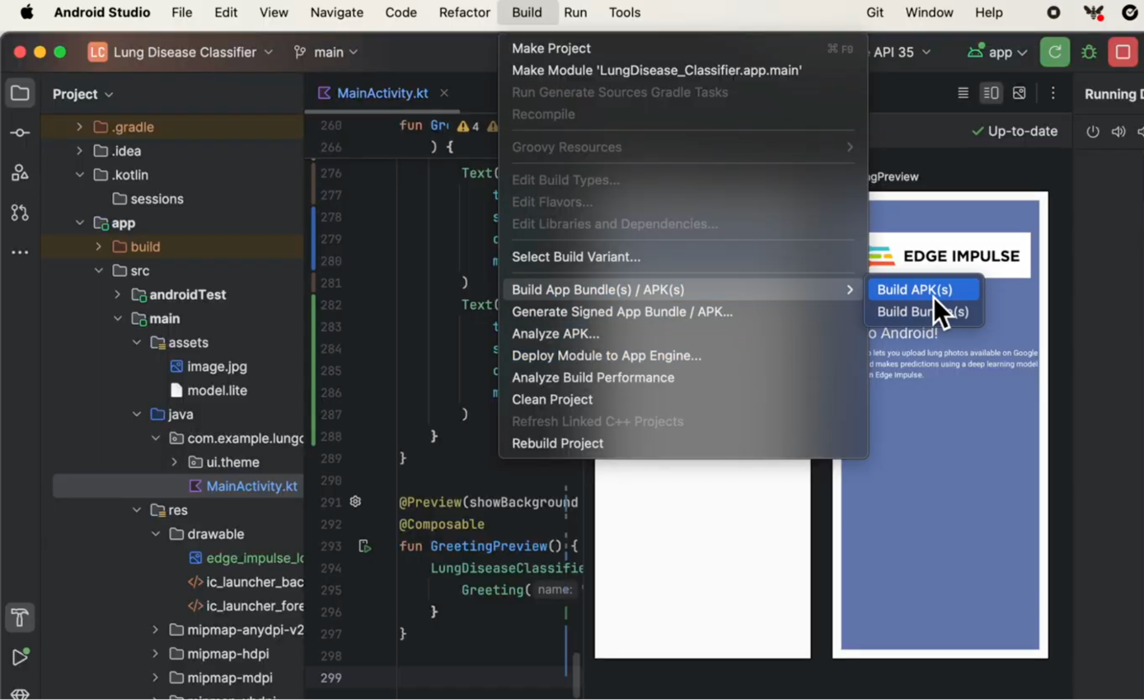Close the MainActivity.kt editor tab
This screenshot has width=1144, height=700.
pos(444,93)
